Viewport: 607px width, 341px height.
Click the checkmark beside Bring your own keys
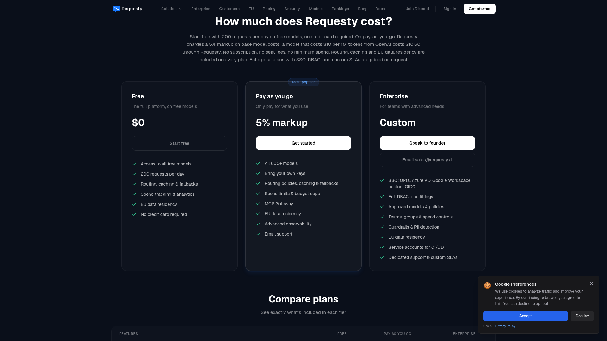coord(258,173)
